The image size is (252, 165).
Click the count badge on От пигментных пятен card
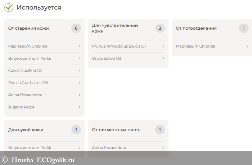point(160,130)
